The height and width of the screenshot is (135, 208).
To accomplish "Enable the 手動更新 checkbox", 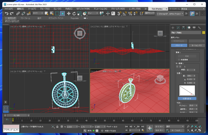I will pyautogui.click(x=179, y=60).
